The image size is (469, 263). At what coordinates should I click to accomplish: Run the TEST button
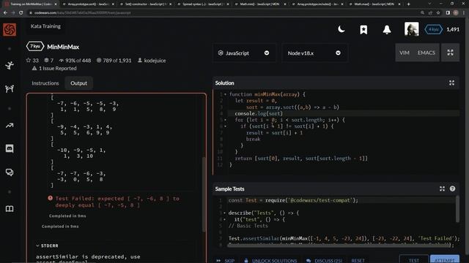tap(413, 259)
